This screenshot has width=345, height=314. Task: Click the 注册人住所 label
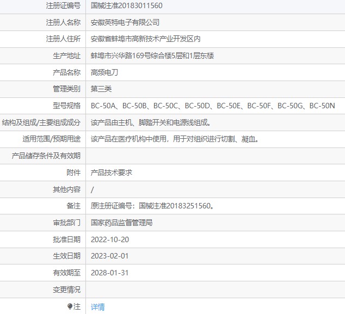63,39
